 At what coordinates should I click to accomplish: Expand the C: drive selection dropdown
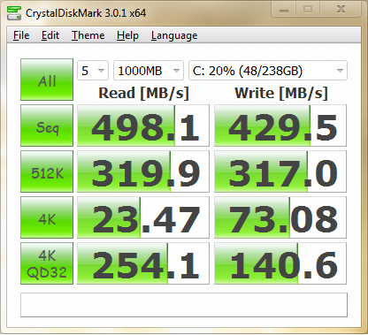tap(268, 71)
